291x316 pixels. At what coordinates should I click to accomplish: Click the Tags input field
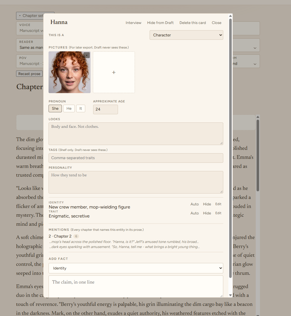[136, 158]
